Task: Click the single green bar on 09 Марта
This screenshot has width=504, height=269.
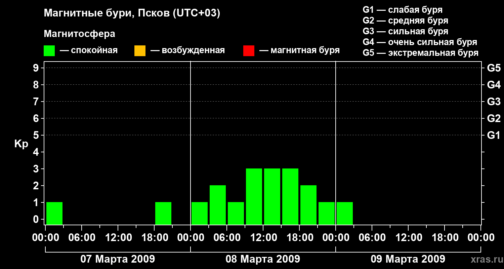Action: tap(345, 213)
